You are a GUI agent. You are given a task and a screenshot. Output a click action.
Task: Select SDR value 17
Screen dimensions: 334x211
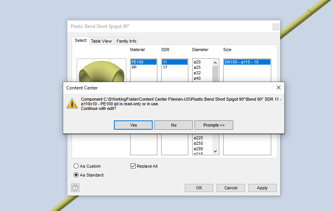[x=174, y=67]
